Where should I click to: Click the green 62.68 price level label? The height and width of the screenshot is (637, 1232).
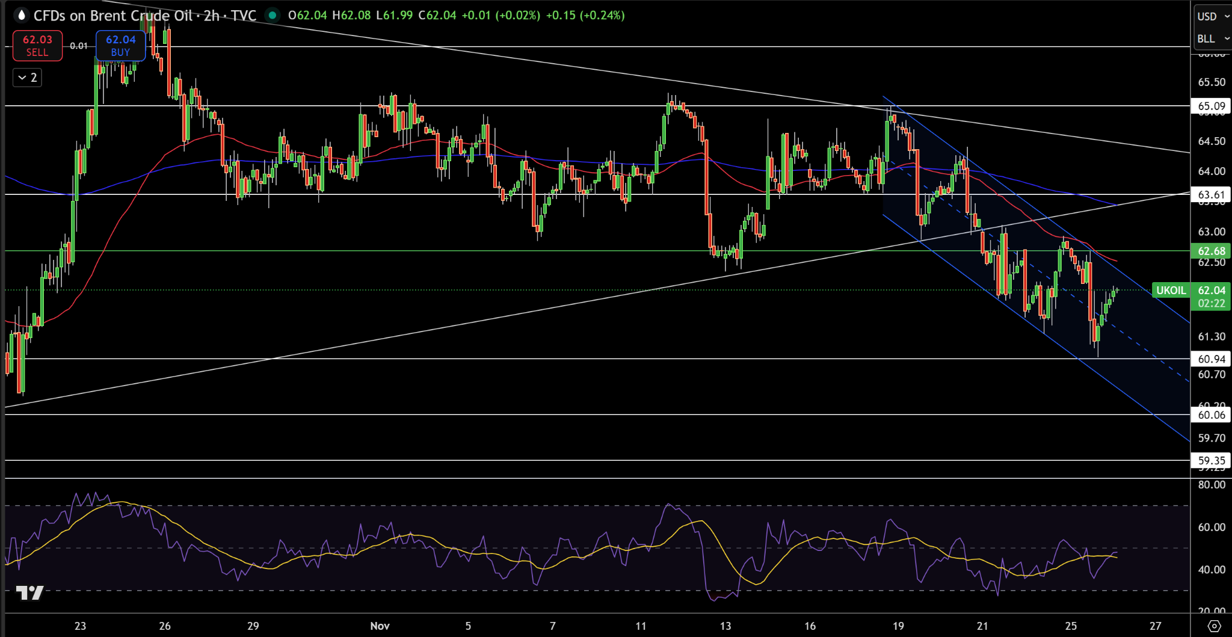(x=1211, y=251)
